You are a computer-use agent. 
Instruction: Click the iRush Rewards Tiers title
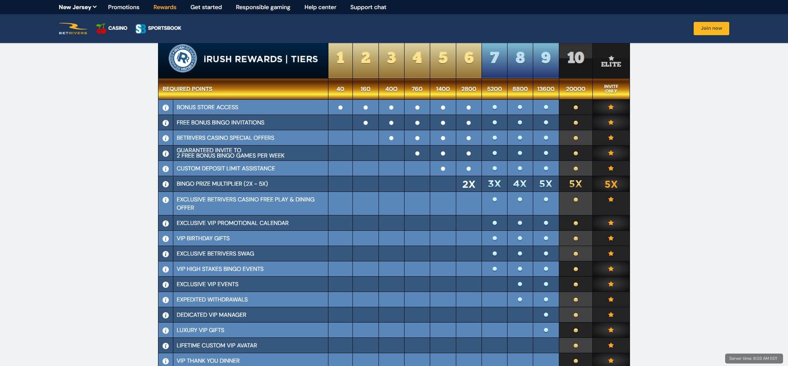[261, 59]
